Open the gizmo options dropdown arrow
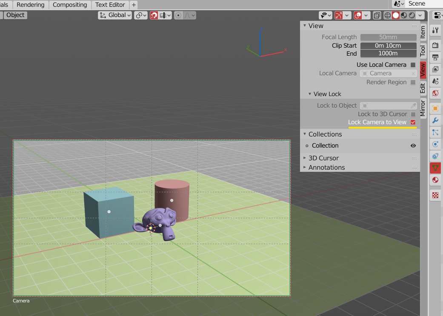Viewport: 443px width, 316px height. [x=347, y=15]
